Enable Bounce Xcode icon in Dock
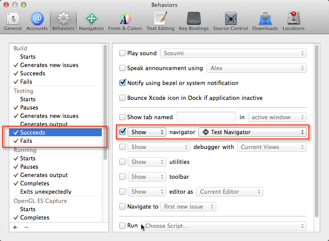329x241 pixels. coord(123,98)
